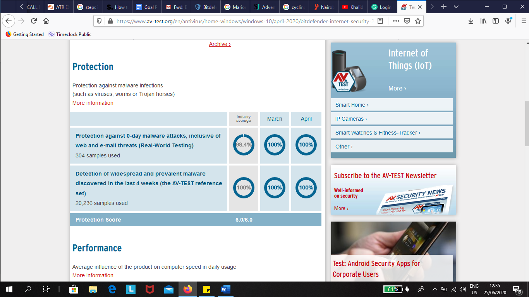Open the newsletter More link
Image resolution: width=529 pixels, height=297 pixels.
tap(341, 208)
